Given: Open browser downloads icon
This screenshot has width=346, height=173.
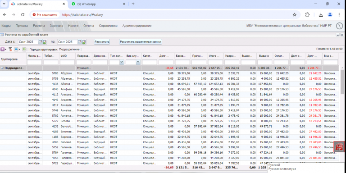Looking at the screenshot, I should pyautogui.click(x=321, y=15).
